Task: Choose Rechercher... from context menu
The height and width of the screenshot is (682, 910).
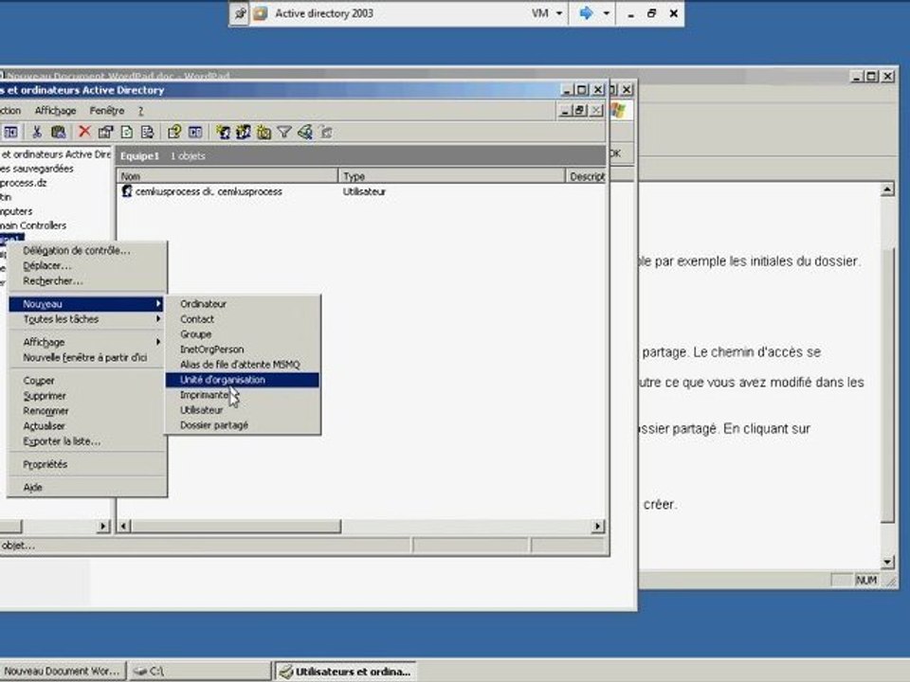Action: 87,280
